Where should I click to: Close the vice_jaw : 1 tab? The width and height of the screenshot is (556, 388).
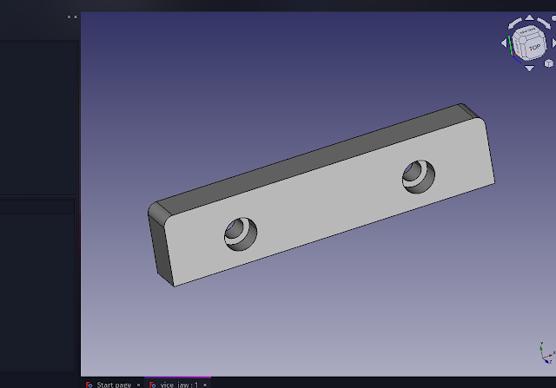coord(205,385)
